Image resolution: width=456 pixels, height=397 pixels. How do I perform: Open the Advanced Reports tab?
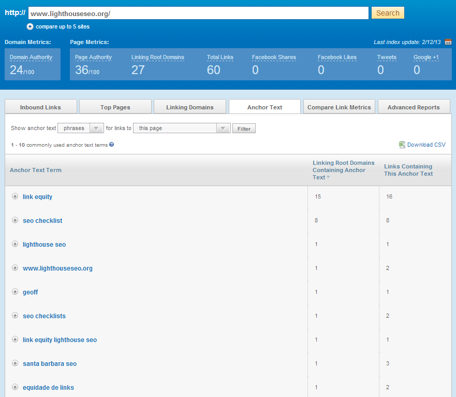coord(414,107)
